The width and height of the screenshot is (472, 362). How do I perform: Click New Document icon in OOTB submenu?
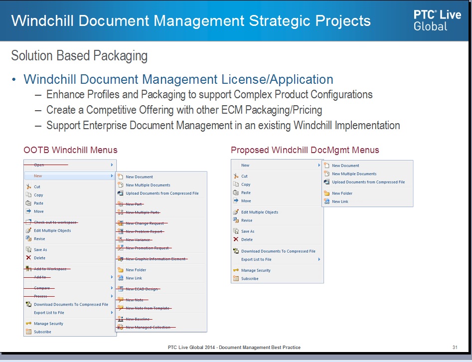[121, 177]
